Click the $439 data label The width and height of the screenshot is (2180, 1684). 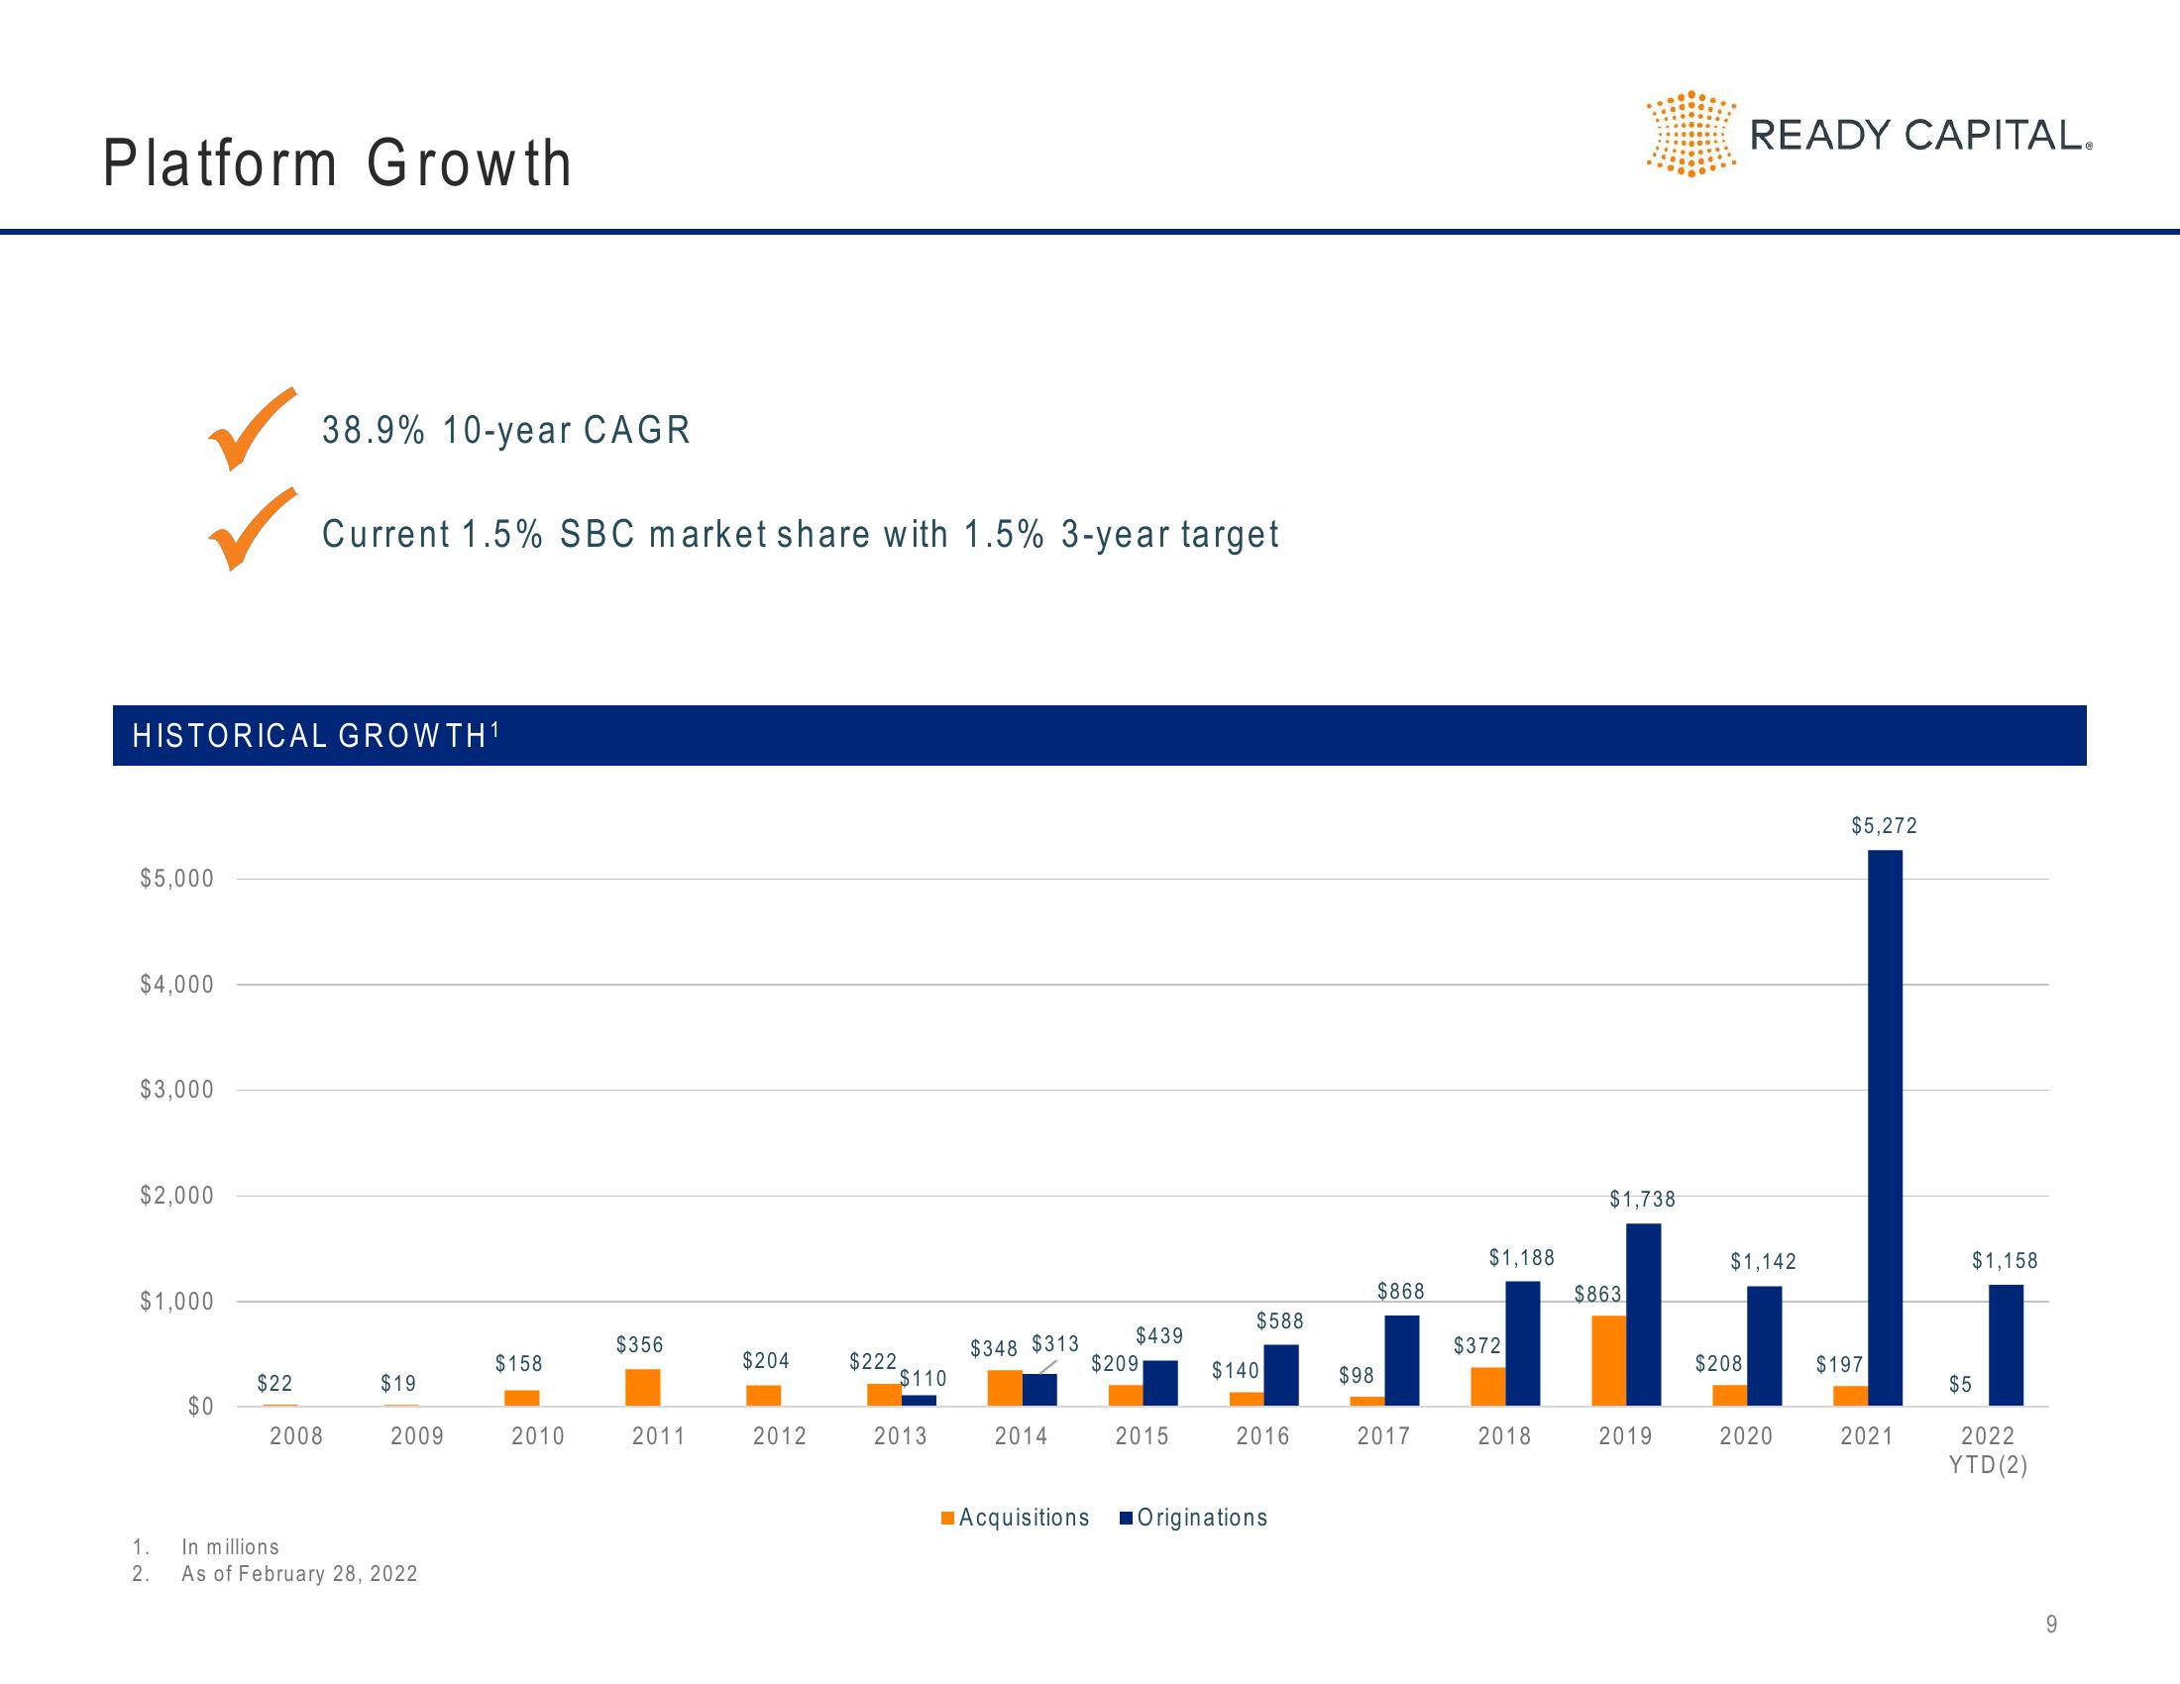1159,1335
